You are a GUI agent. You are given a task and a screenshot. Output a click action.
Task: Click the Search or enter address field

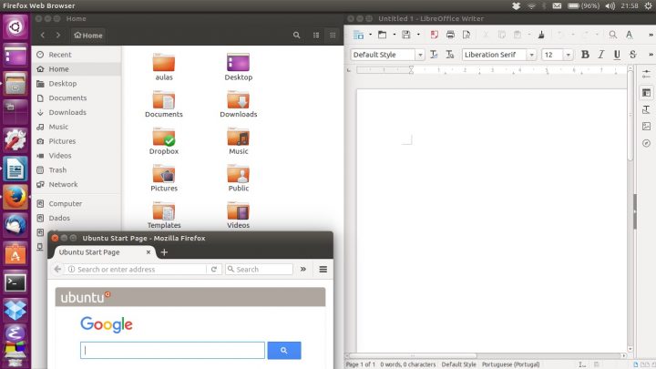tap(137, 270)
